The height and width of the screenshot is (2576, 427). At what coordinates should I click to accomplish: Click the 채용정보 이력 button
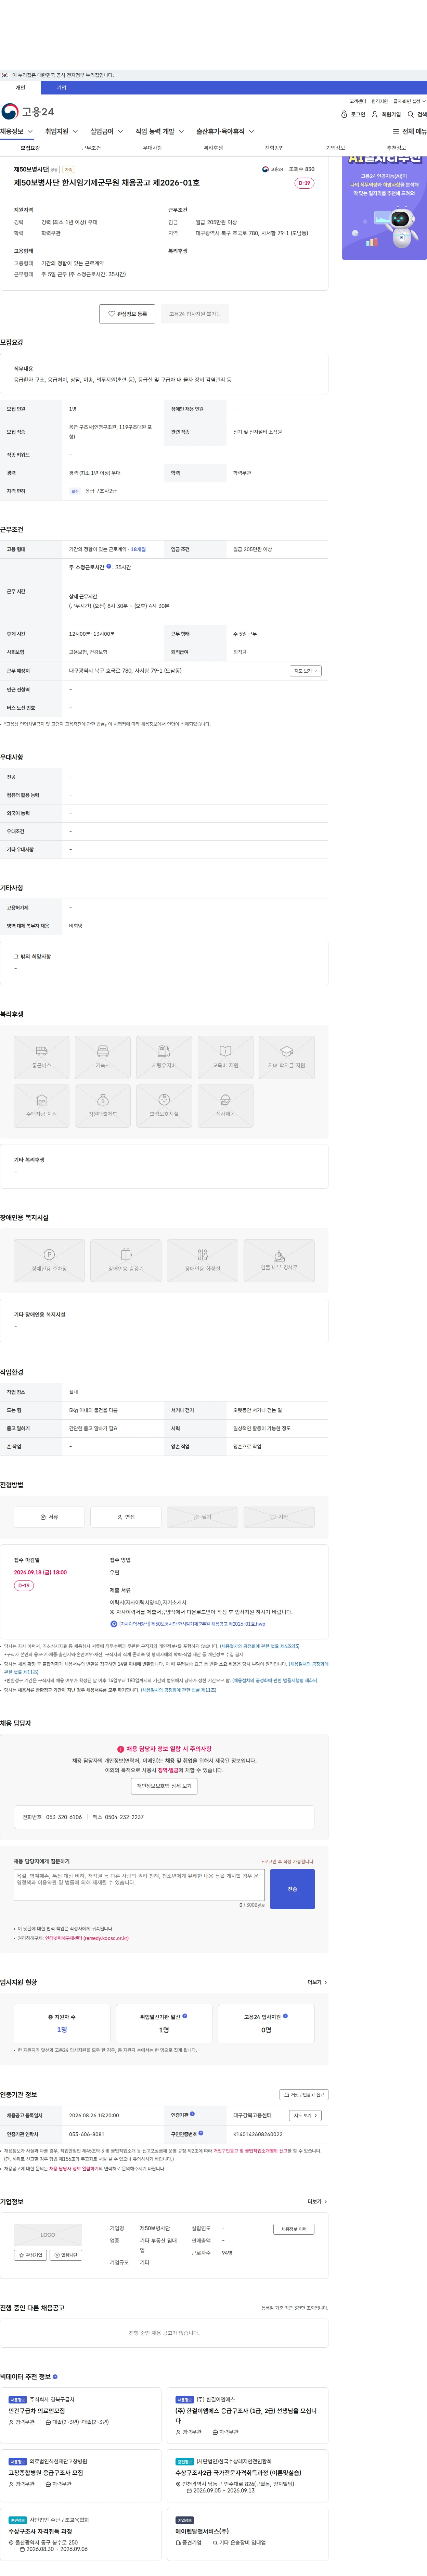click(x=294, y=2229)
